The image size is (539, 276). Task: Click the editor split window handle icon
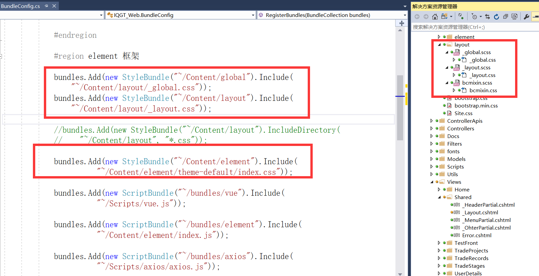tap(401, 23)
